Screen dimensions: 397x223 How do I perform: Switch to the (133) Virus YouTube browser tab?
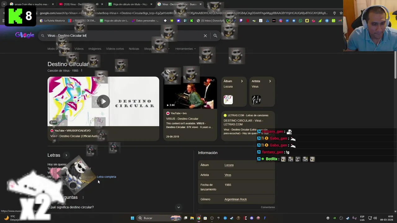pos(81,4)
